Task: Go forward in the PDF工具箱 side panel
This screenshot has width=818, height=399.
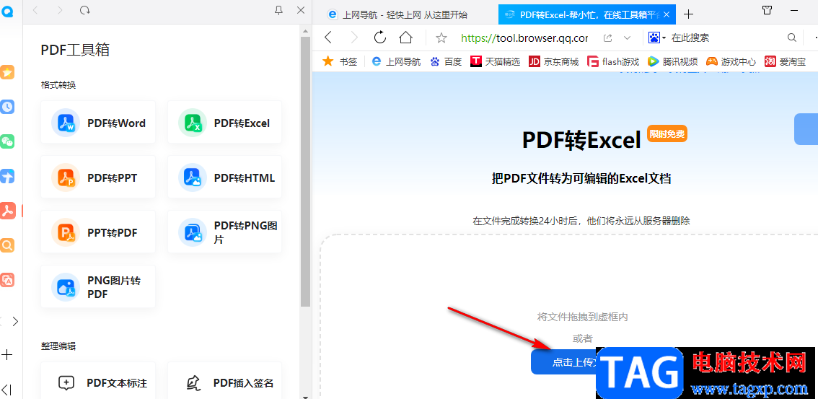Action: [60, 10]
